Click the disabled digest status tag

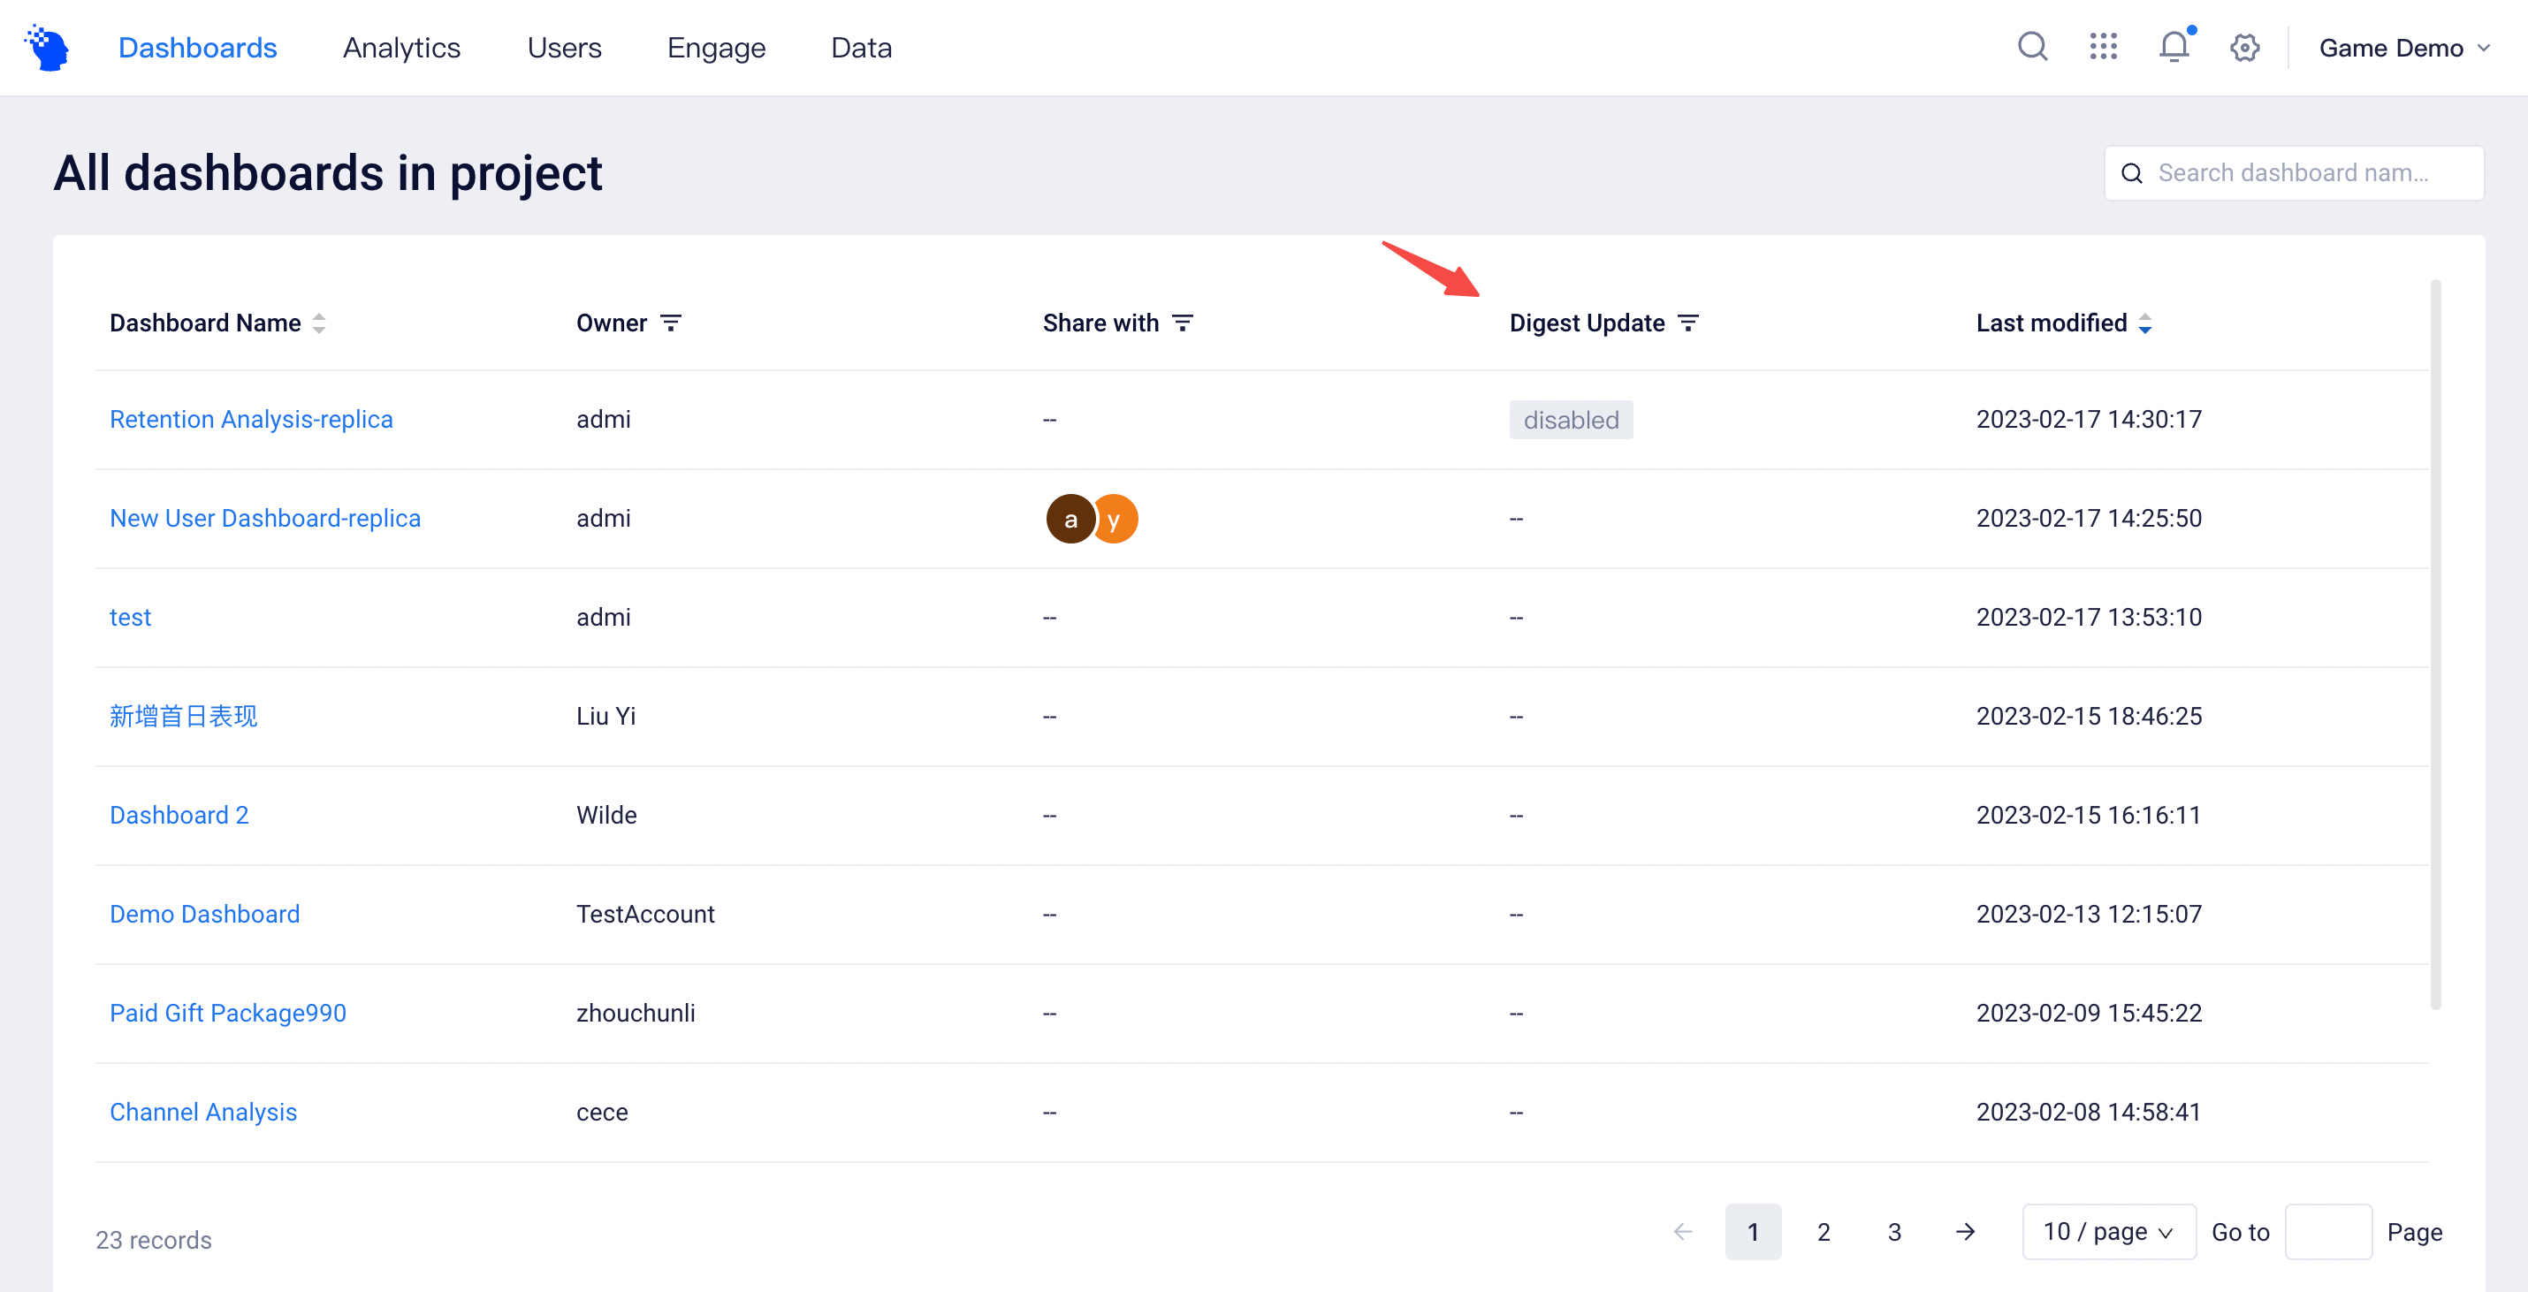coord(1570,419)
